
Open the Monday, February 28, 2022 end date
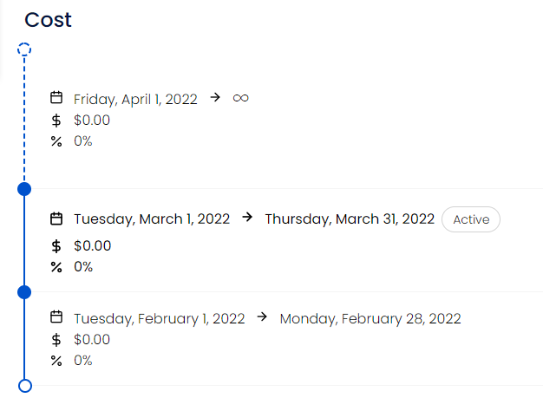click(x=370, y=319)
